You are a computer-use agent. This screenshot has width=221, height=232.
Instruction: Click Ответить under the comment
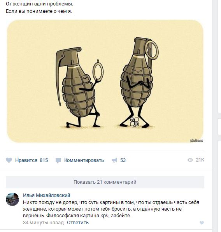point(78,223)
